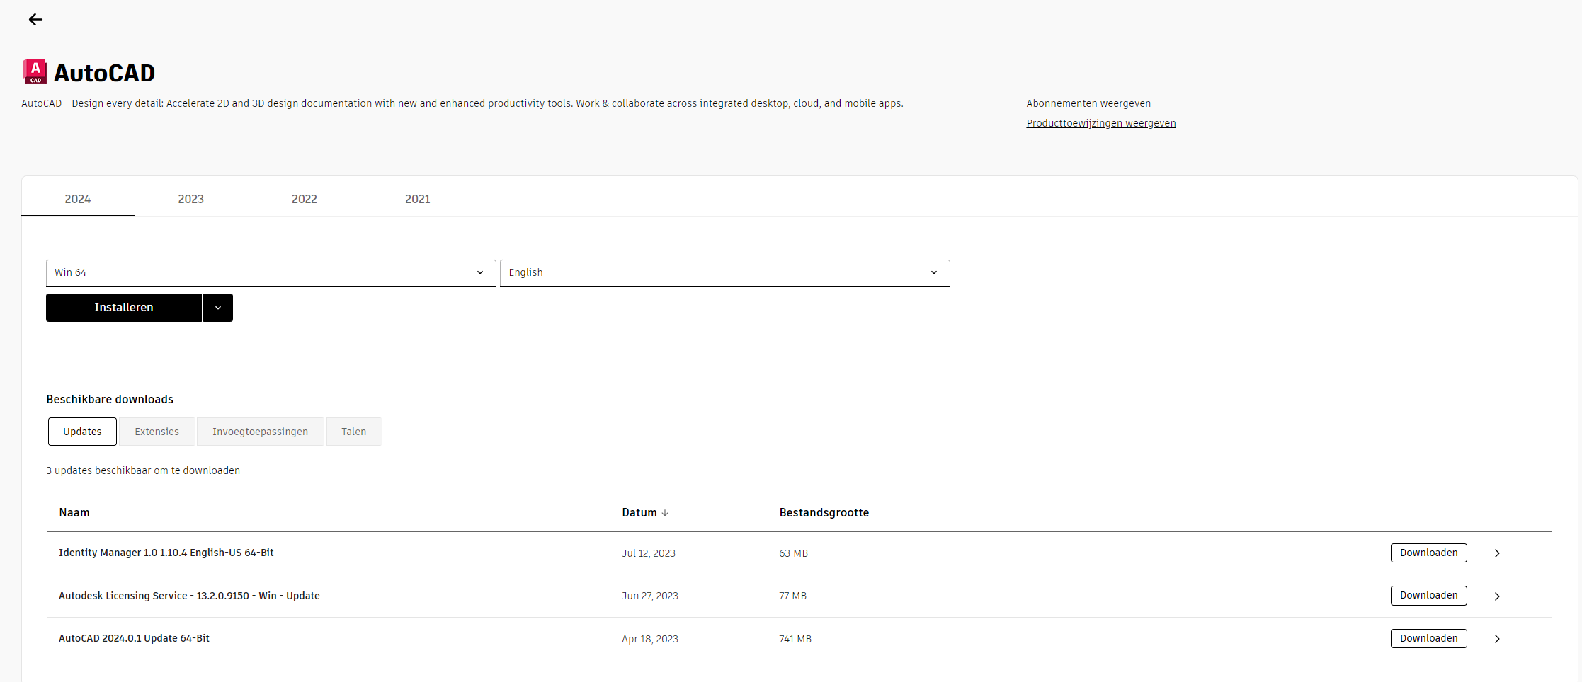1582x682 pixels.
Task: Click the back arrow icon
Action: (x=35, y=20)
